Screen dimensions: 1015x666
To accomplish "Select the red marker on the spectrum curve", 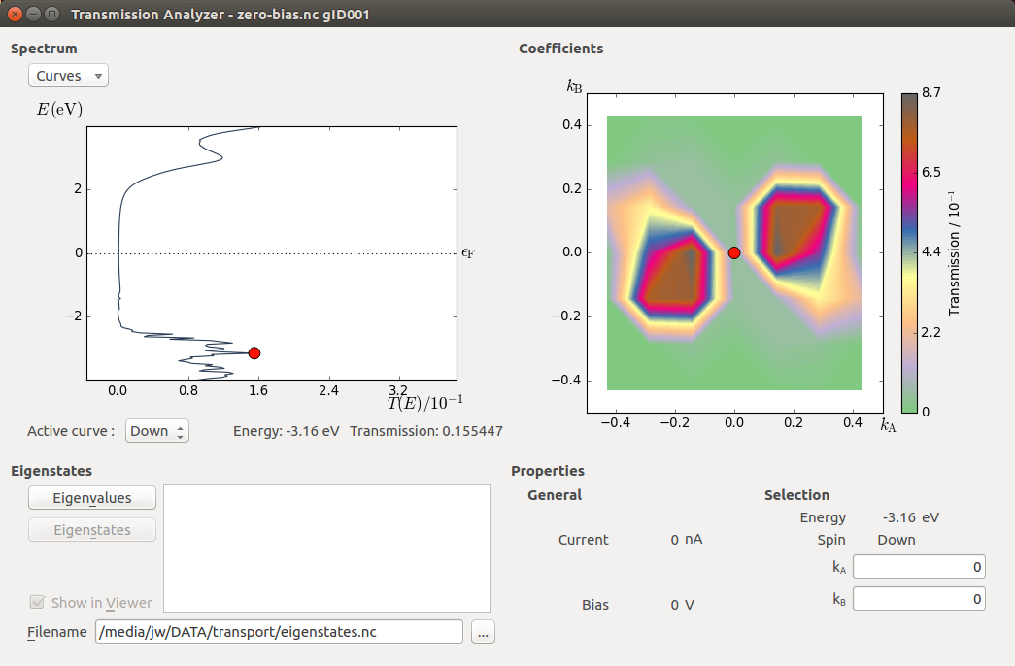I will pos(254,352).
